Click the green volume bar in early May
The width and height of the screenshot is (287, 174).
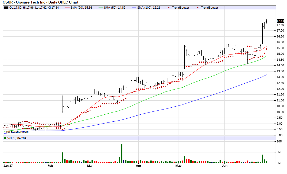(x=184, y=159)
